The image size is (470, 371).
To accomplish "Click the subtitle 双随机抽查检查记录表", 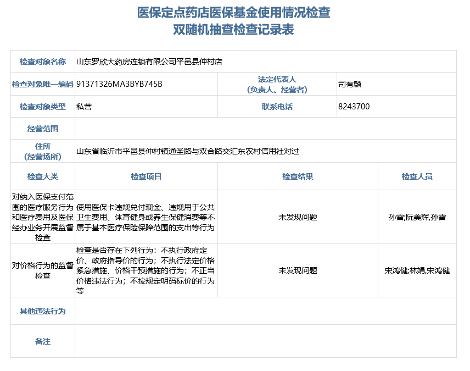I will (x=233, y=30).
